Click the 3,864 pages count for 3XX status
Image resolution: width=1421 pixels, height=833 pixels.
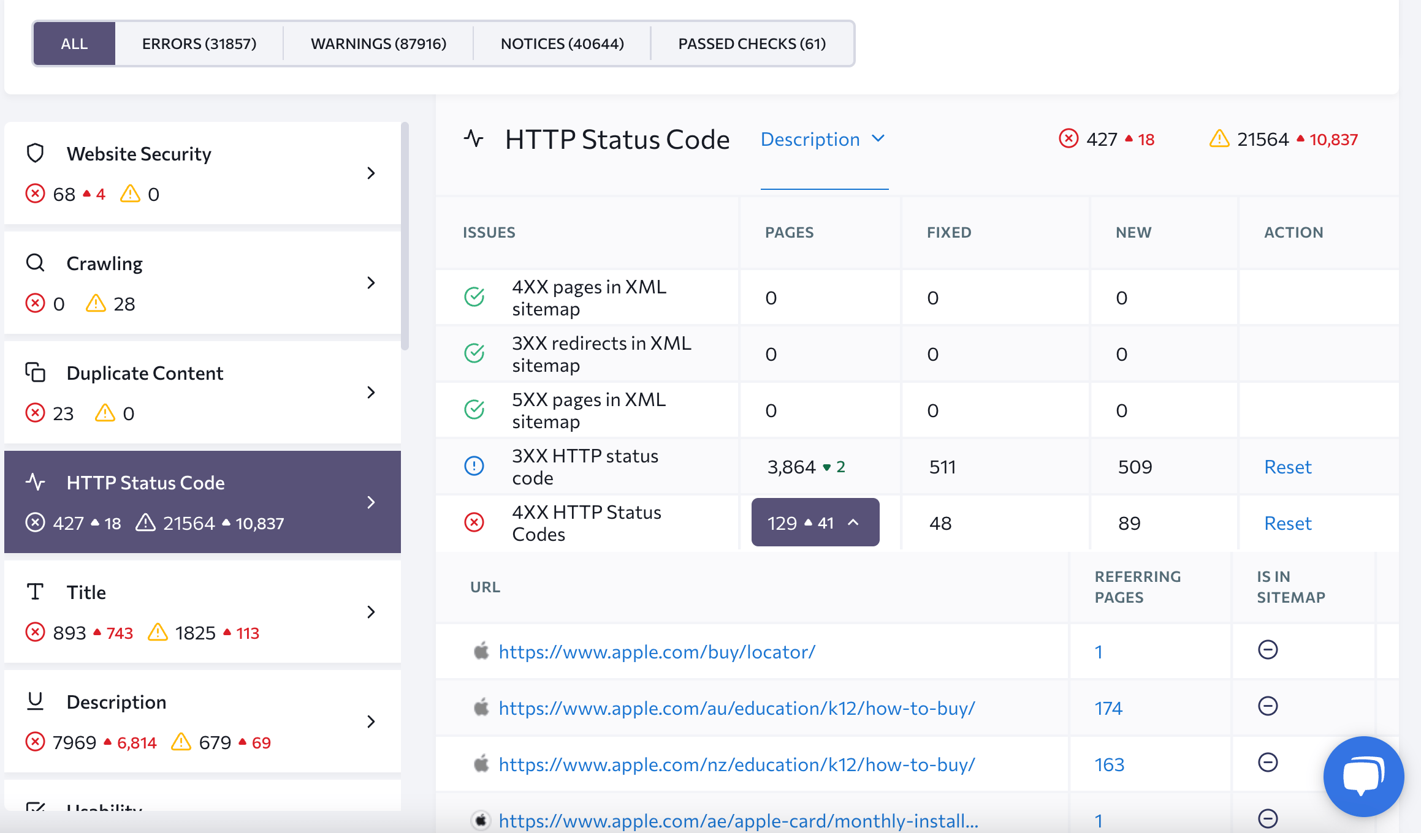(791, 467)
